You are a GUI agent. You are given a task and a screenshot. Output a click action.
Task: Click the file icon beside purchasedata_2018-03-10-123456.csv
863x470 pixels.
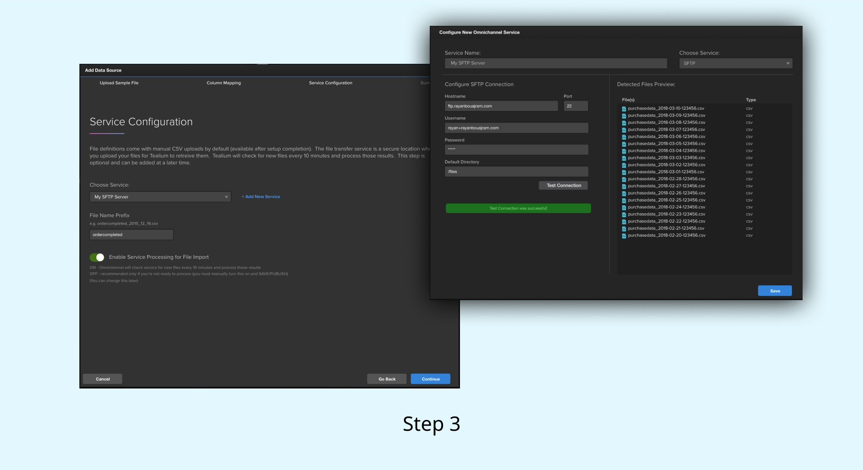[624, 109]
